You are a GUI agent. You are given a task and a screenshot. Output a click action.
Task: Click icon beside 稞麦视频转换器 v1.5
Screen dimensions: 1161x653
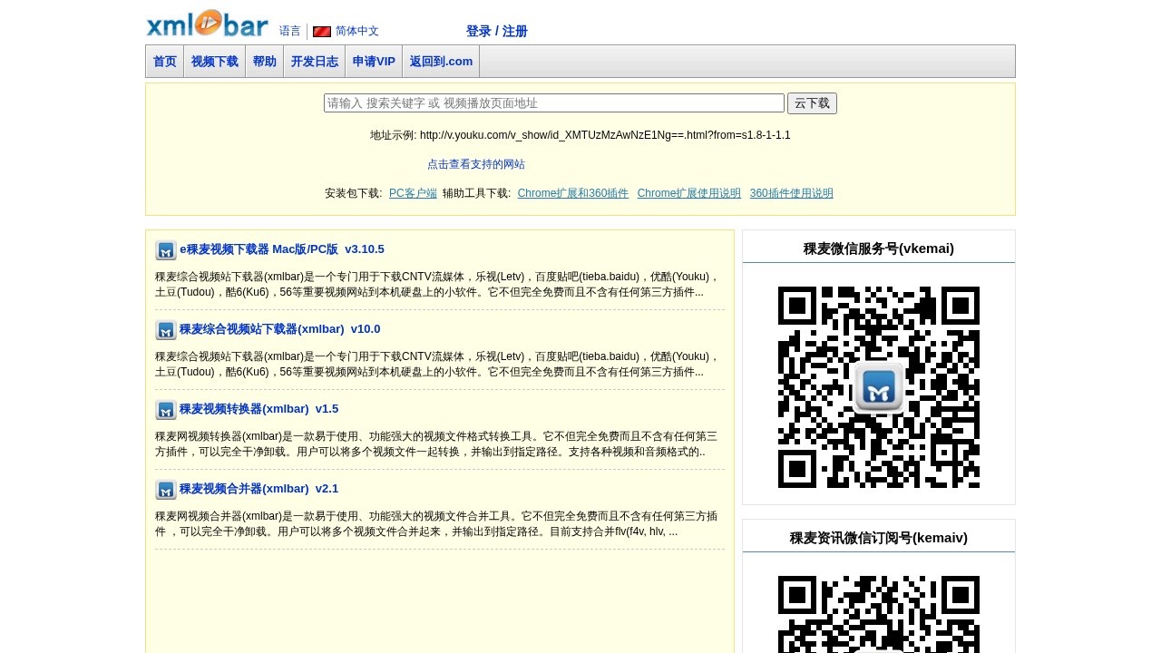(165, 410)
